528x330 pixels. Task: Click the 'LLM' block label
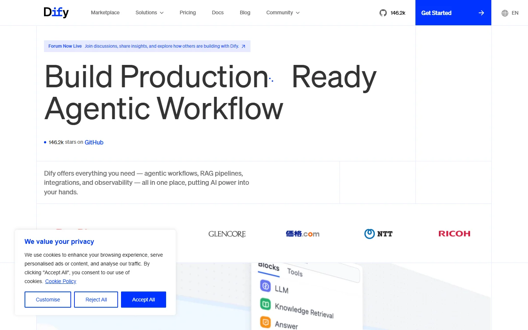pos(282,289)
